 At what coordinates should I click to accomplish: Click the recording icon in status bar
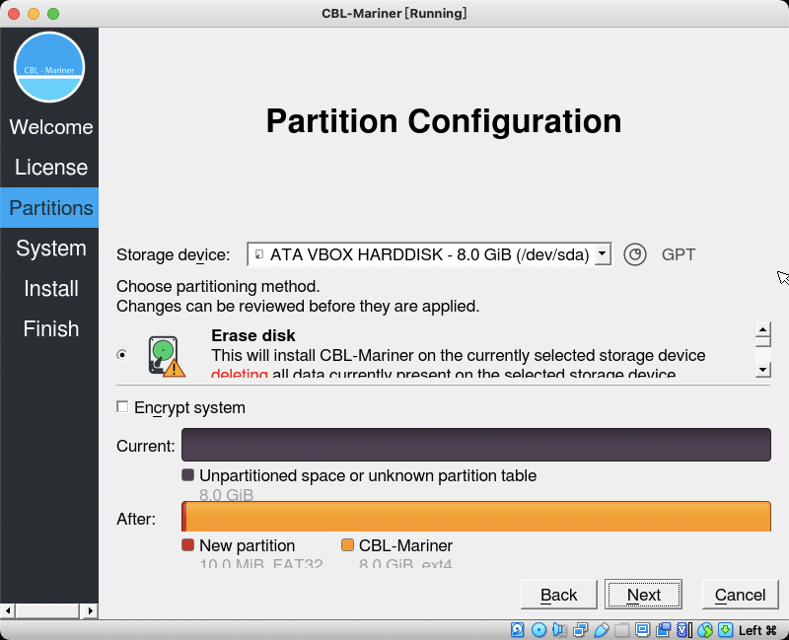[663, 629]
